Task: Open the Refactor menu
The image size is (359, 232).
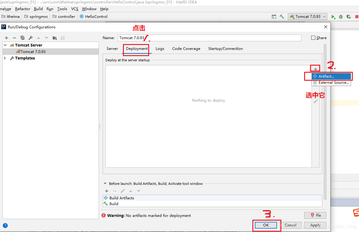Action: click(x=22, y=9)
